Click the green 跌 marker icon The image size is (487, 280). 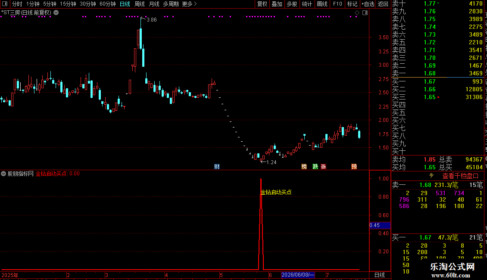(x=315, y=167)
